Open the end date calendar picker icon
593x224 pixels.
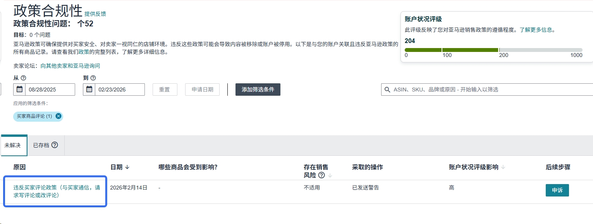click(89, 90)
